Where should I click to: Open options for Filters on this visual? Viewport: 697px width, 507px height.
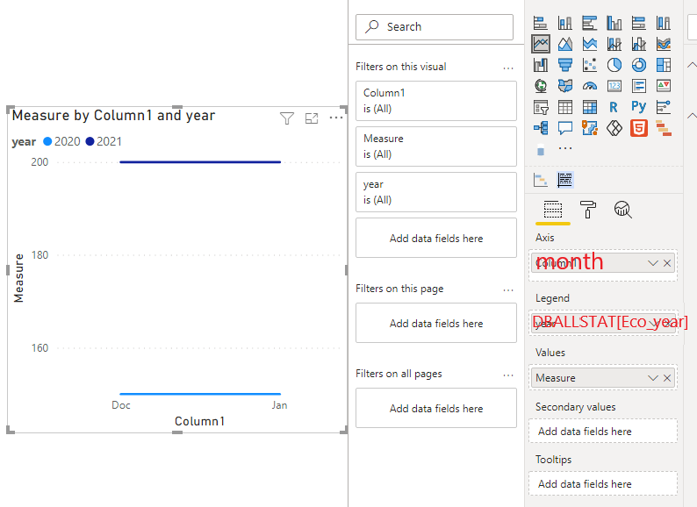click(508, 68)
